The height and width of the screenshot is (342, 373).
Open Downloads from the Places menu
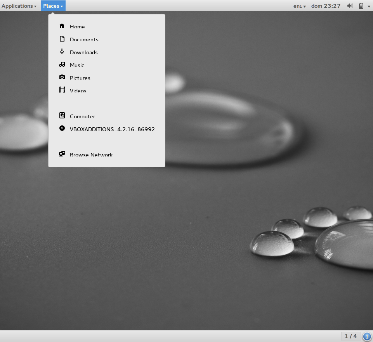point(83,52)
